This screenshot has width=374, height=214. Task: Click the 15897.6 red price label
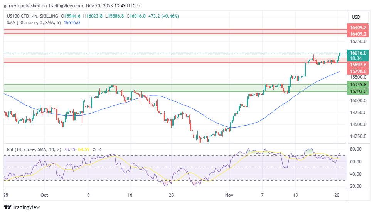coord(358,65)
